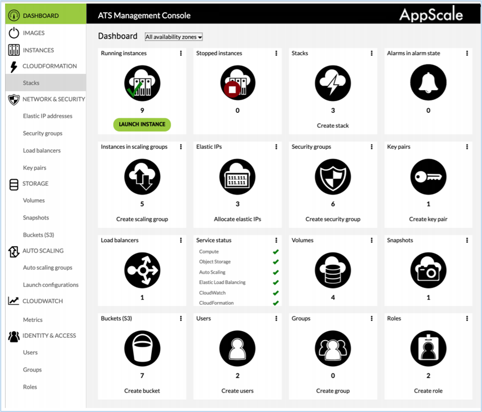Click the Identity & Access people icon
Image resolution: width=482 pixels, height=412 pixels.
(x=14, y=337)
